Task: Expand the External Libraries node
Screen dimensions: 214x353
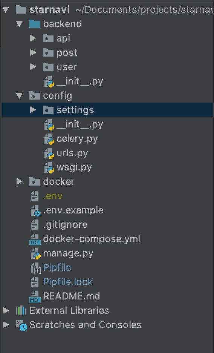Action: pyautogui.click(x=6, y=311)
